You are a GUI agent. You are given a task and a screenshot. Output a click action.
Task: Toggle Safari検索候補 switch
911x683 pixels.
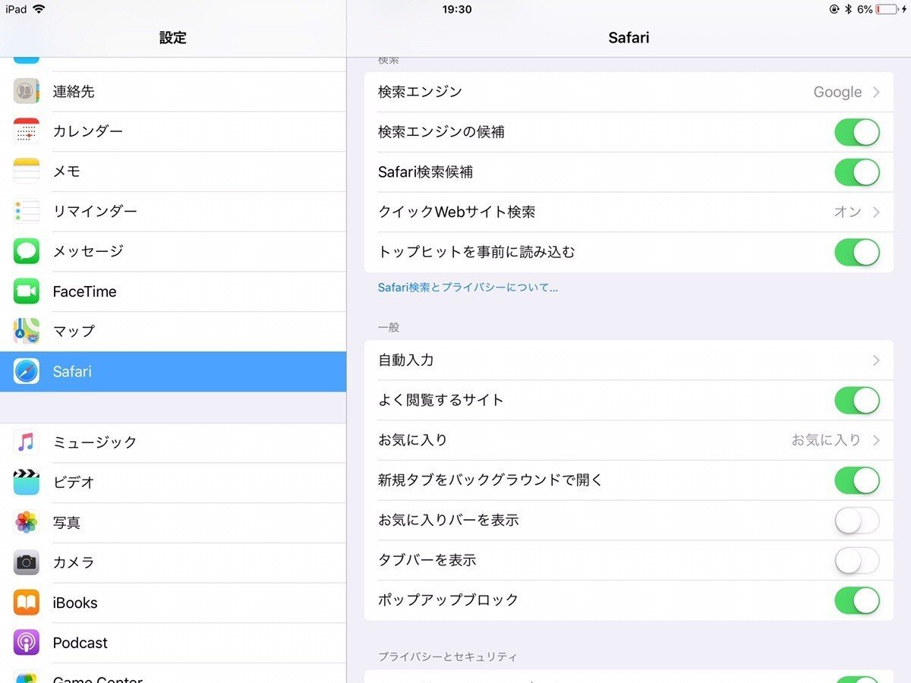point(857,172)
